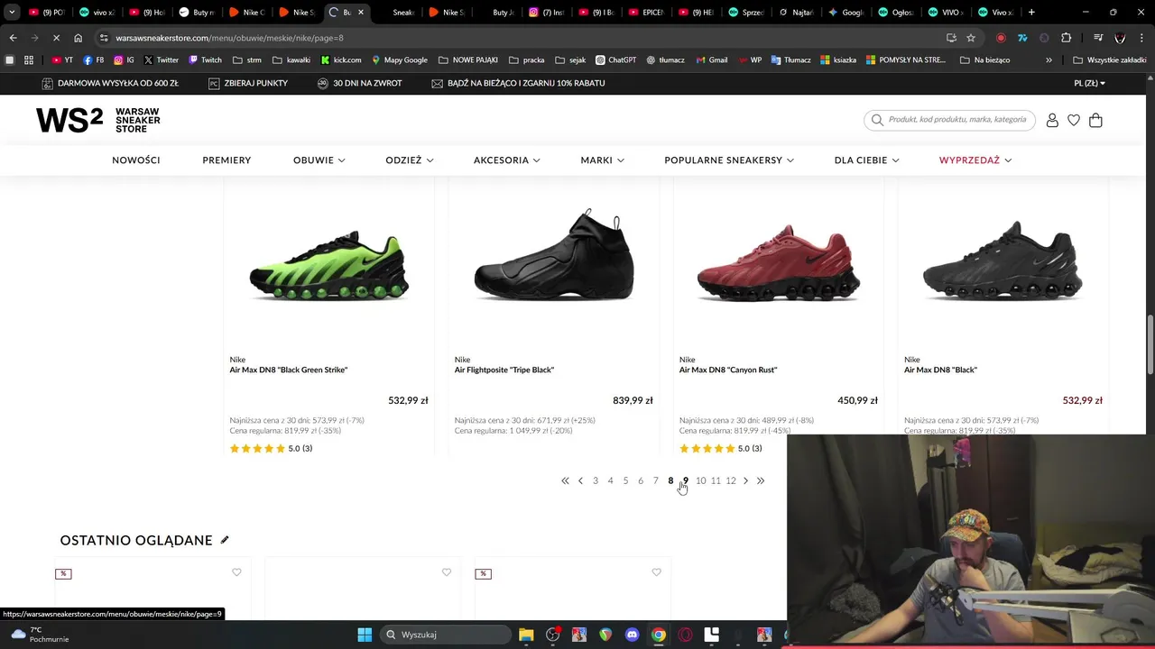The height and width of the screenshot is (649, 1155).
Task: Click the heart on the first recently viewed card
Action: point(236,572)
